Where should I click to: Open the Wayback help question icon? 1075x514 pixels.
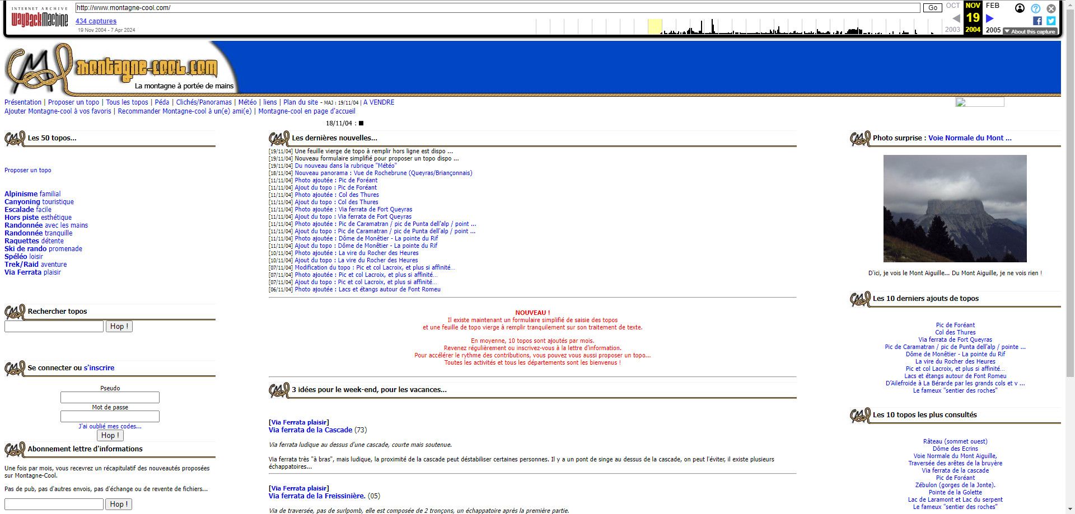click(x=1036, y=8)
